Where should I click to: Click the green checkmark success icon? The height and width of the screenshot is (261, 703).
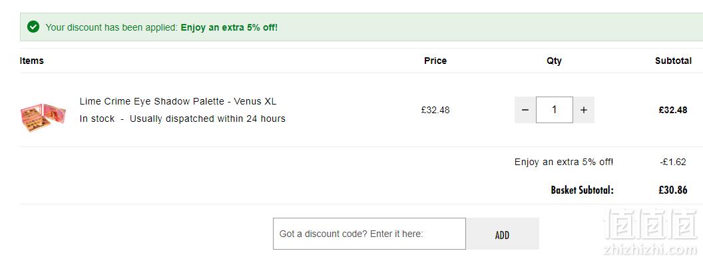pos(33,27)
